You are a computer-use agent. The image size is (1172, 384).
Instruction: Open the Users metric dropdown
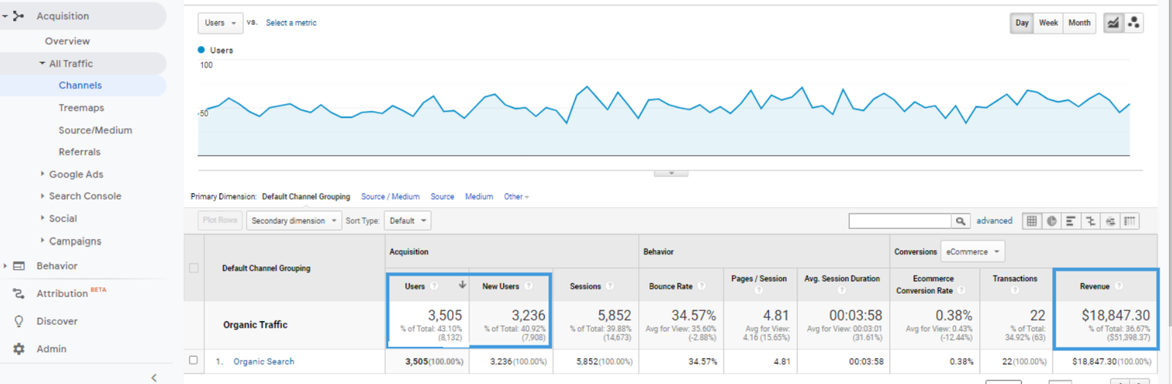(x=220, y=23)
